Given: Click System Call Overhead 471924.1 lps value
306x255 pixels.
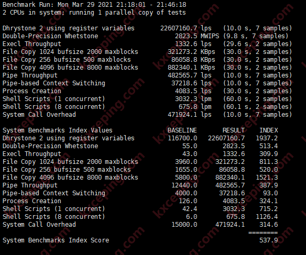Looking at the screenshot, I should 190,115.
